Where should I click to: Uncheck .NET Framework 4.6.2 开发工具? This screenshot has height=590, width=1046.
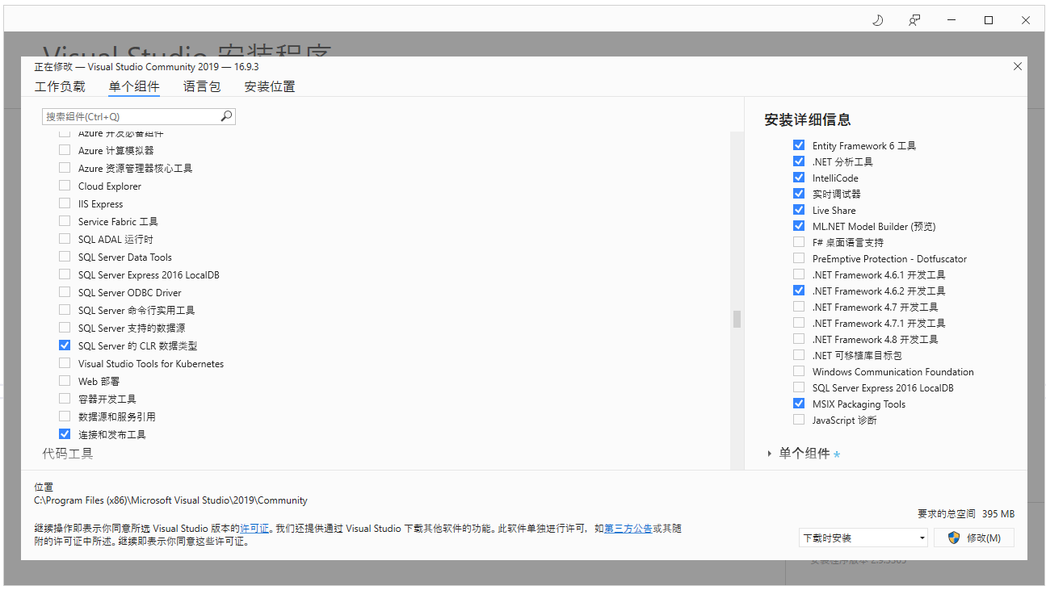tap(799, 291)
